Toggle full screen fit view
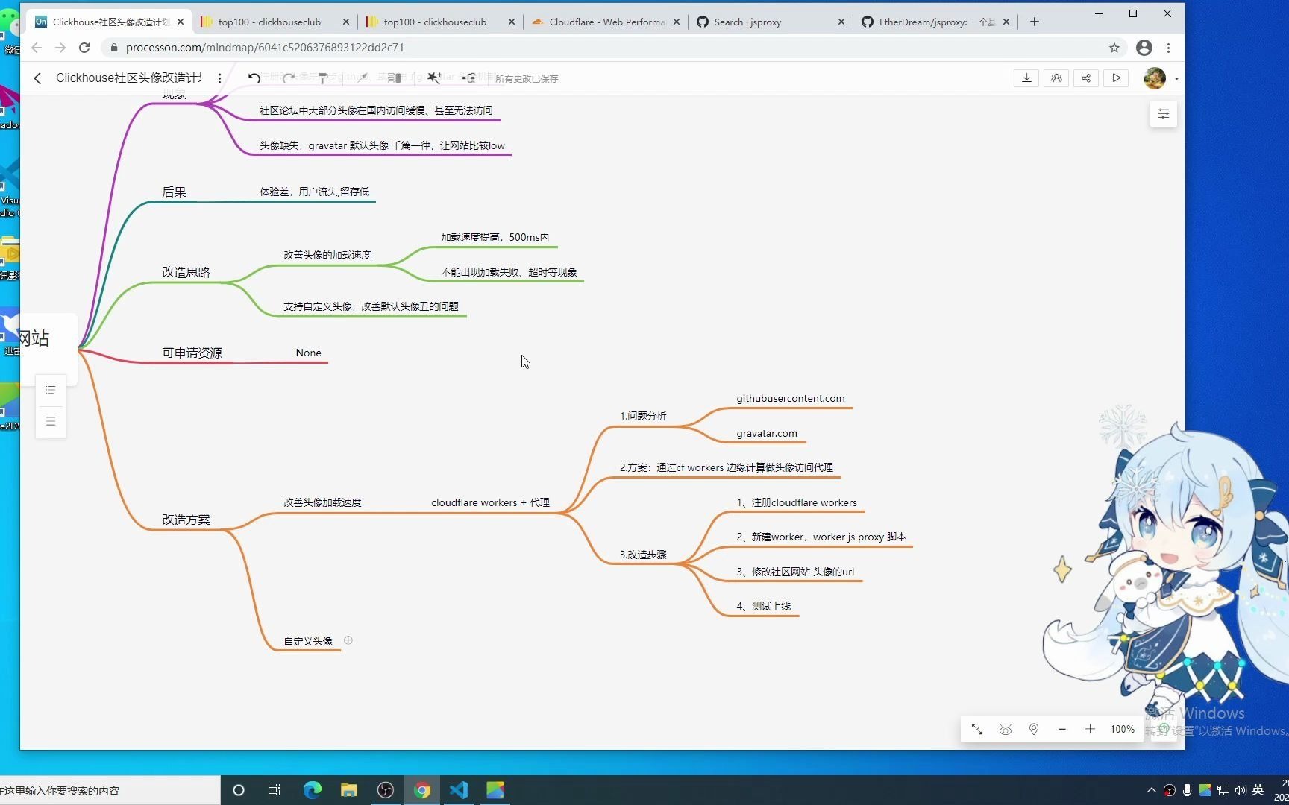Image resolution: width=1289 pixels, height=805 pixels. [976, 729]
